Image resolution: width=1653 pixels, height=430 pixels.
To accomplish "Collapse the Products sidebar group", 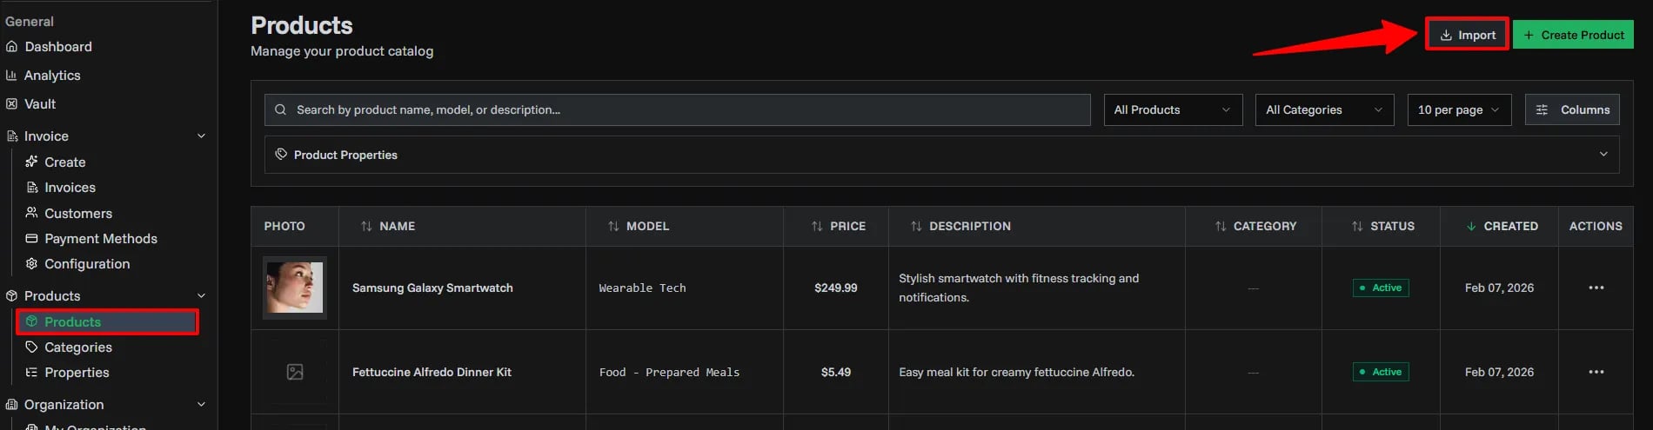I will point(201,296).
